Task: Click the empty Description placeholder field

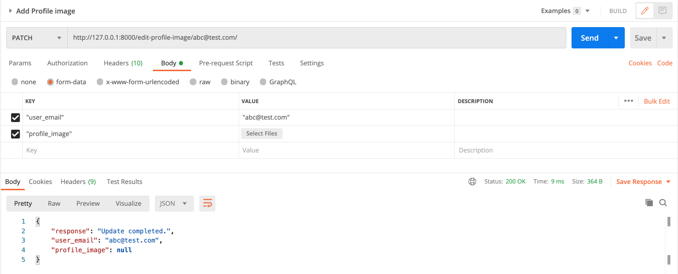Action: pyautogui.click(x=566, y=151)
